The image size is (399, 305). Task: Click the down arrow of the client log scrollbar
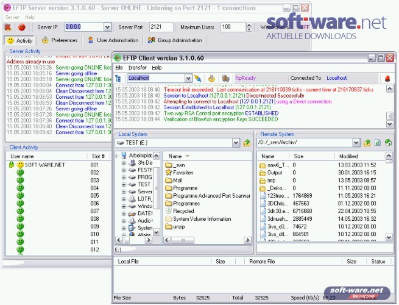[x=390, y=124]
